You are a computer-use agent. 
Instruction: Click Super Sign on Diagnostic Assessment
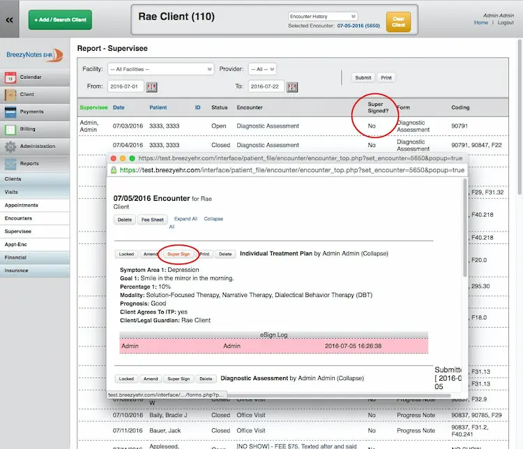(x=179, y=379)
